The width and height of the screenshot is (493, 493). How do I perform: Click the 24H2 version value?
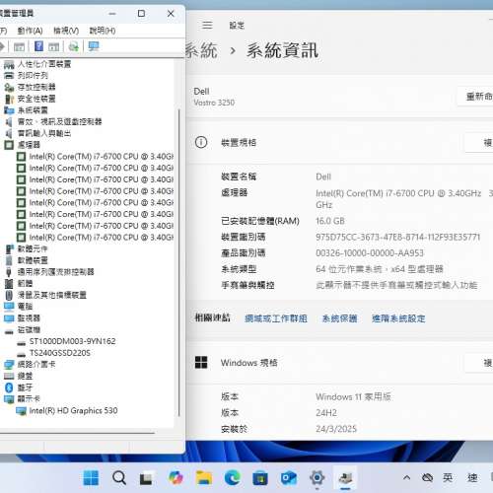tap(326, 413)
